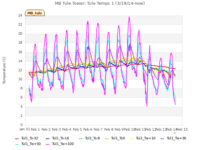201x150 pixels.
Task: Click the 0 y-axis tick label
Action: point(21,125)
